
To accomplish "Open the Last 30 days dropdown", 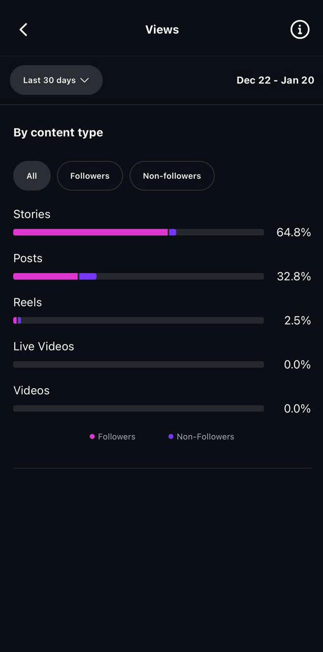I will click(56, 80).
